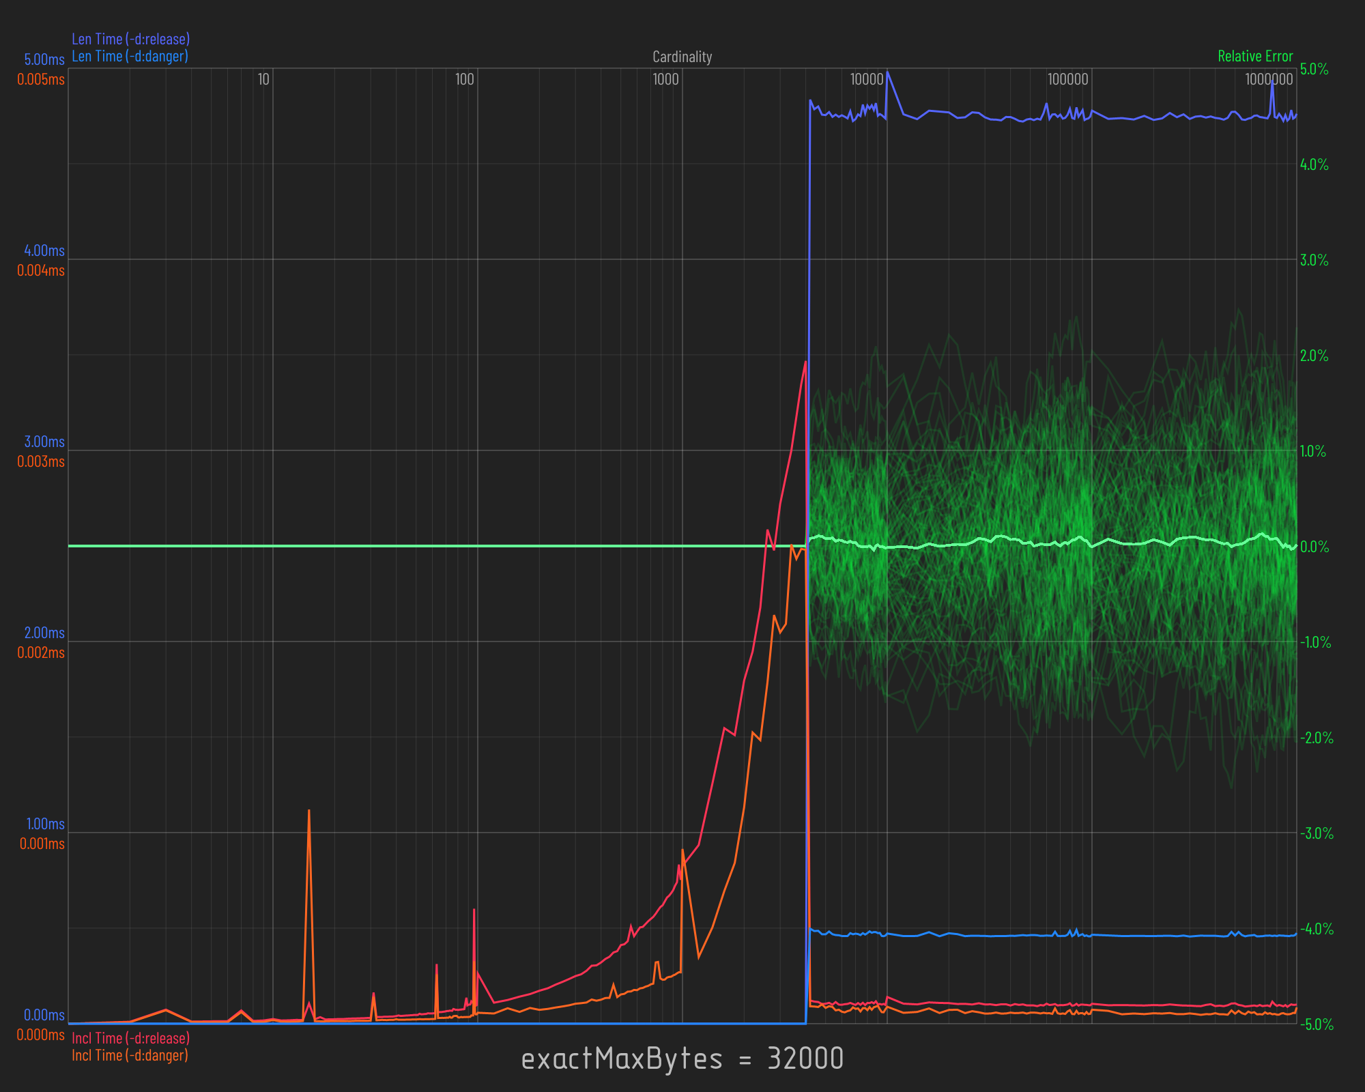Click the 1000 cardinality tick label
The height and width of the screenshot is (1092, 1365).
pyautogui.click(x=665, y=79)
